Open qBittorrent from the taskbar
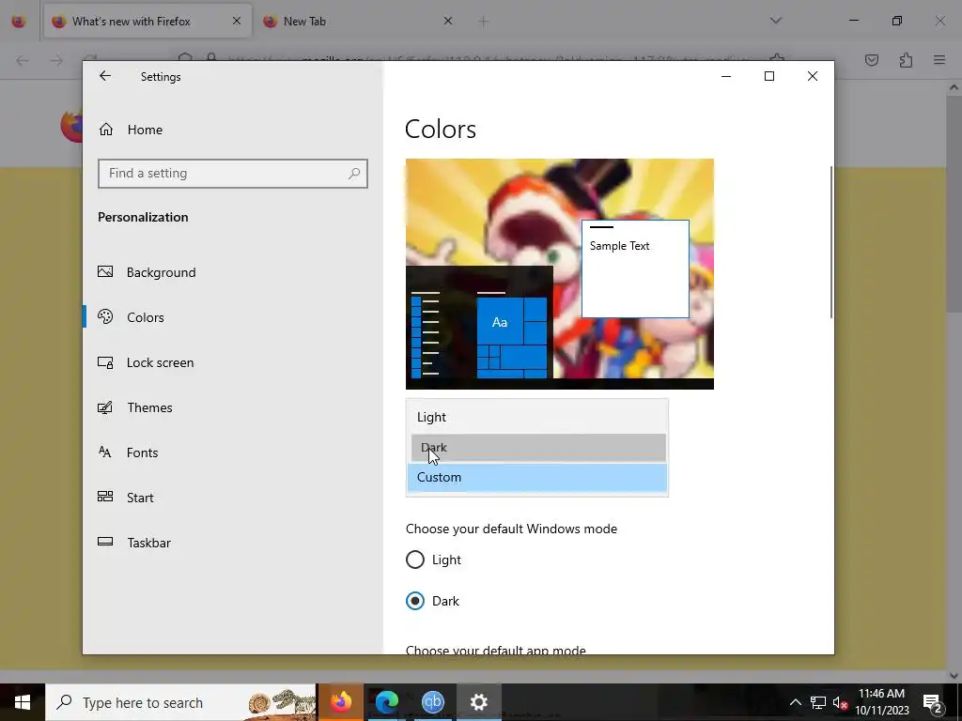 coord(432,702)
